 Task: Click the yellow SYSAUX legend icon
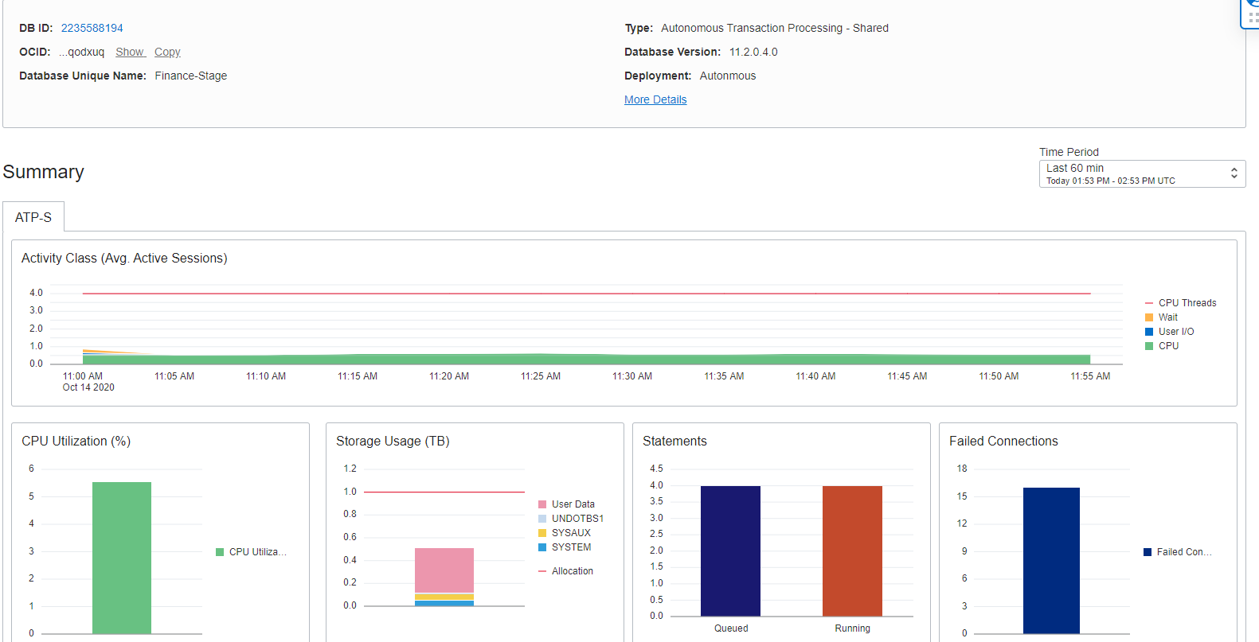click(542, 533)
